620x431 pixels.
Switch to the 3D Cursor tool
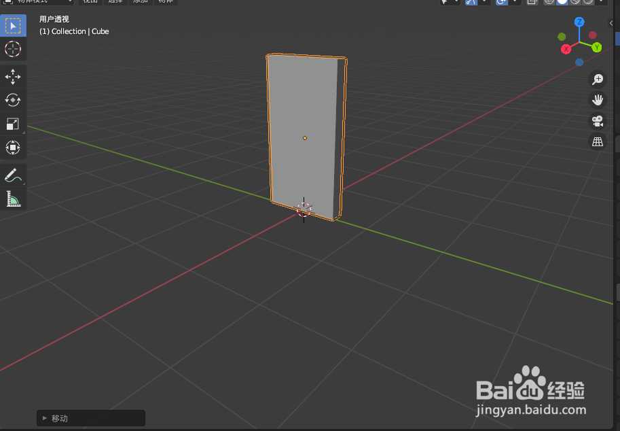pos(13,49)
